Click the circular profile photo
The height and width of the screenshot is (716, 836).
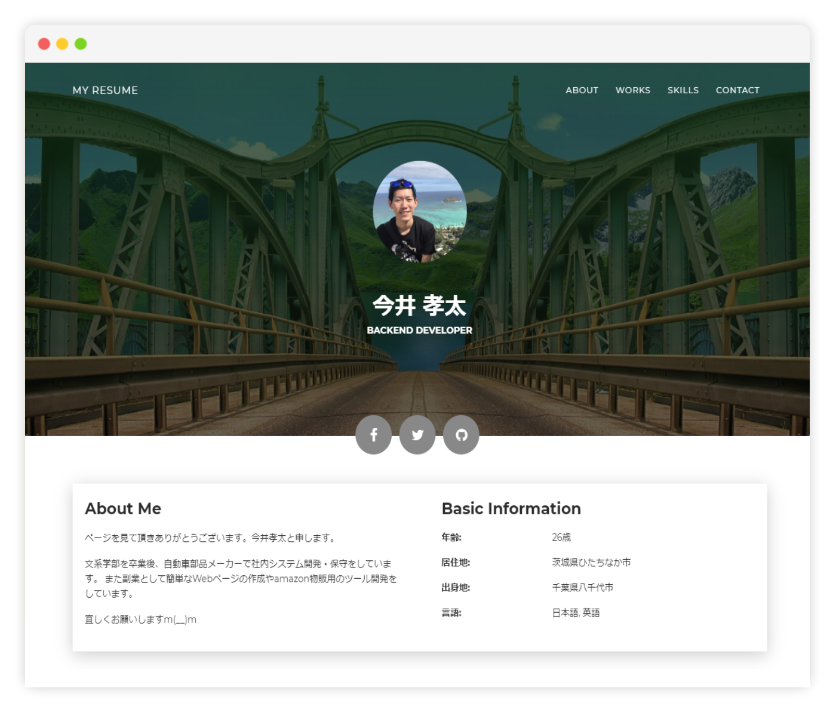pyautogui.click(x=420, y=212)
